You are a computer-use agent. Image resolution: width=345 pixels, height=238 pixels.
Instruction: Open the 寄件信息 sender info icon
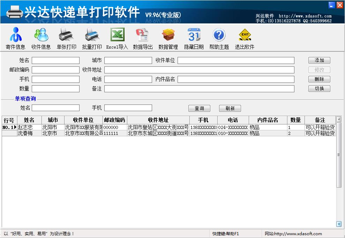pyautogui.click(x=16, y=38)
